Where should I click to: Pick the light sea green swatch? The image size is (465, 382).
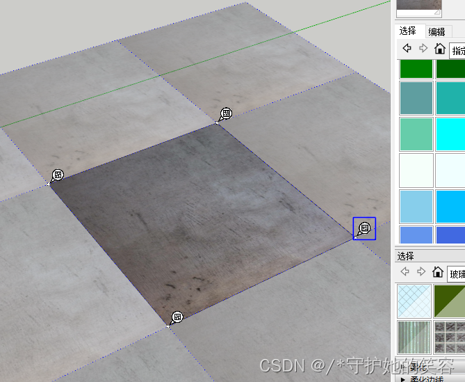point(450,98)
